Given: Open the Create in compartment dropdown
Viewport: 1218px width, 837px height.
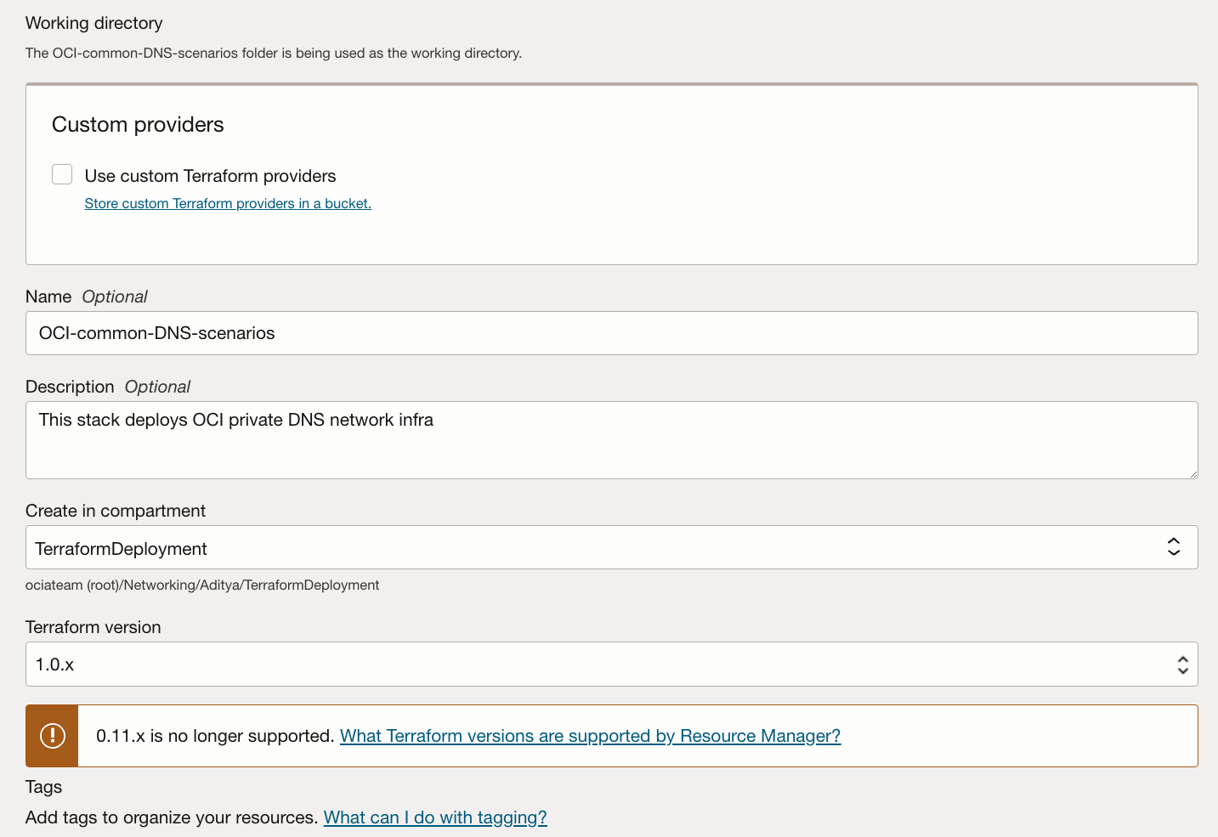Looking at the screenshot, I should (595, 548).
